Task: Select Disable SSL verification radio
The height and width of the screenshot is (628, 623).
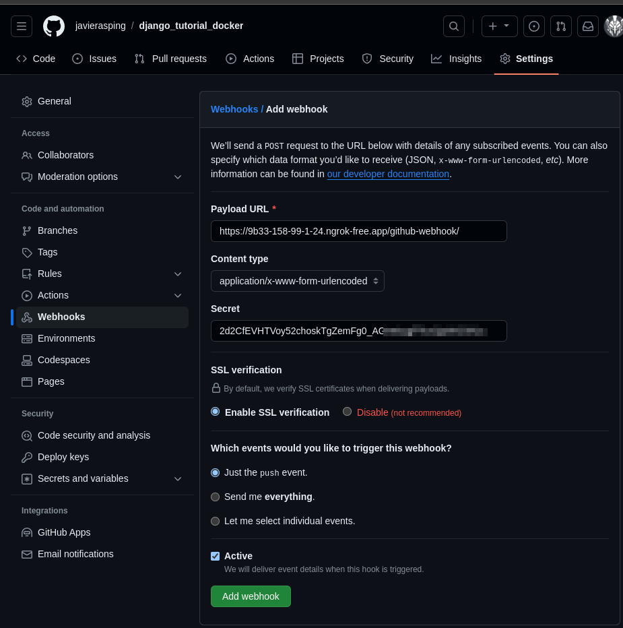Action: [347, 412]
